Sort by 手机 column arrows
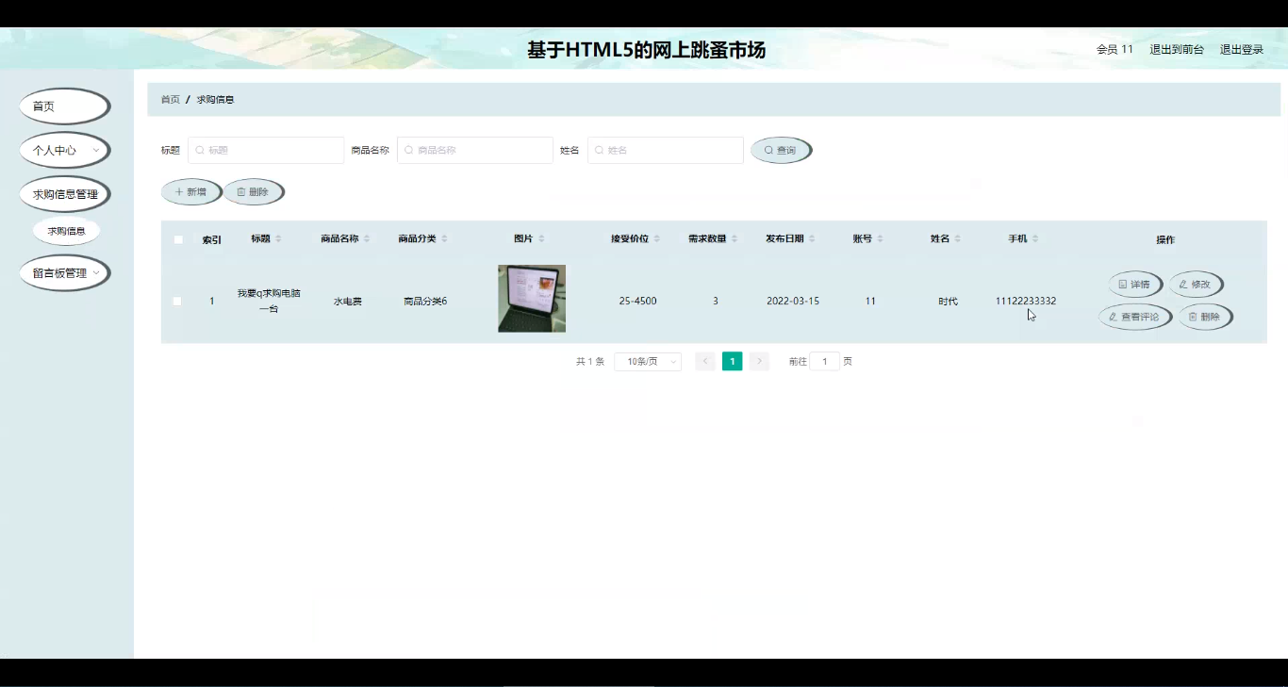Screen dimensions: 1288x687 [1035, 239]
